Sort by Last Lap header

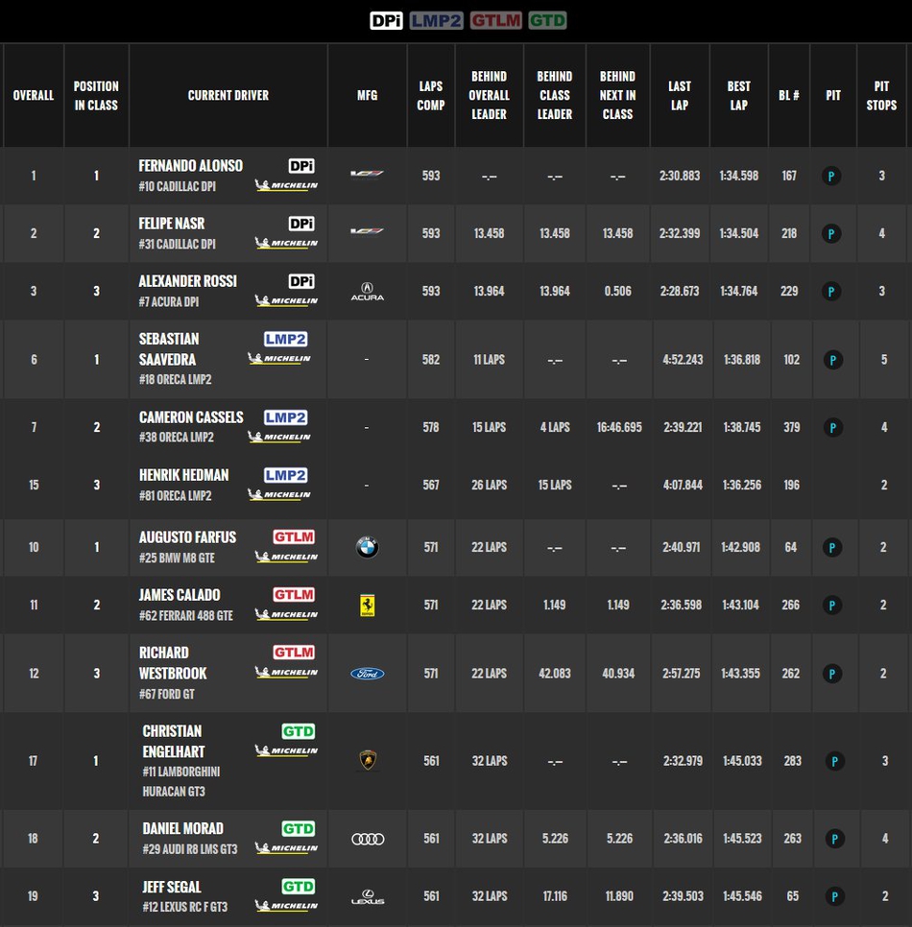pos(680,95)
